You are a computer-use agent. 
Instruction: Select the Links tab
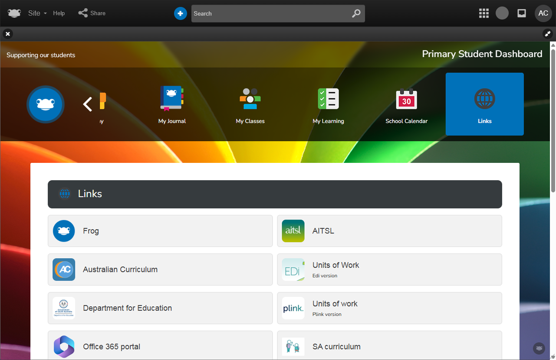pos(484,104)
